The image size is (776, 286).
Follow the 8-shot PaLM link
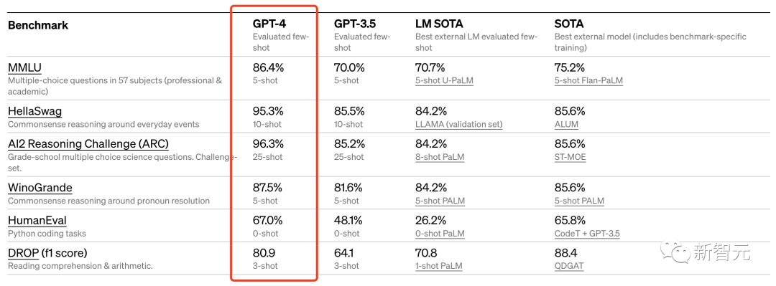pos(440,157)
